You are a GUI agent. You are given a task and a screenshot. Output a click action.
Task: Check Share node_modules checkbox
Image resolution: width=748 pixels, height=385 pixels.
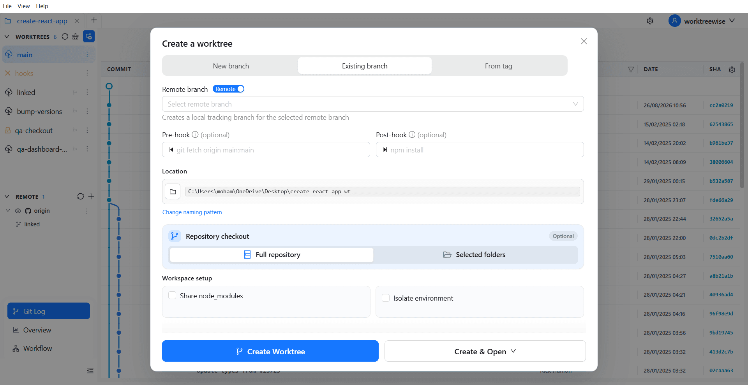coord(172,296)
